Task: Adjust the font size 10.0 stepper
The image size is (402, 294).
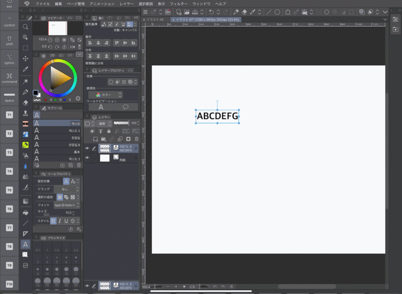Action: (73, 213)
